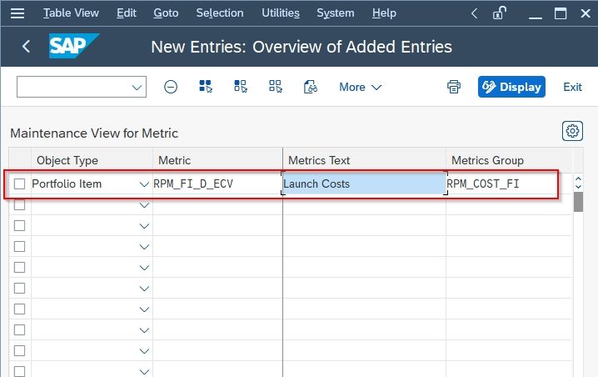
Task: Click the SAP logo
Action: tap(74, 46)
